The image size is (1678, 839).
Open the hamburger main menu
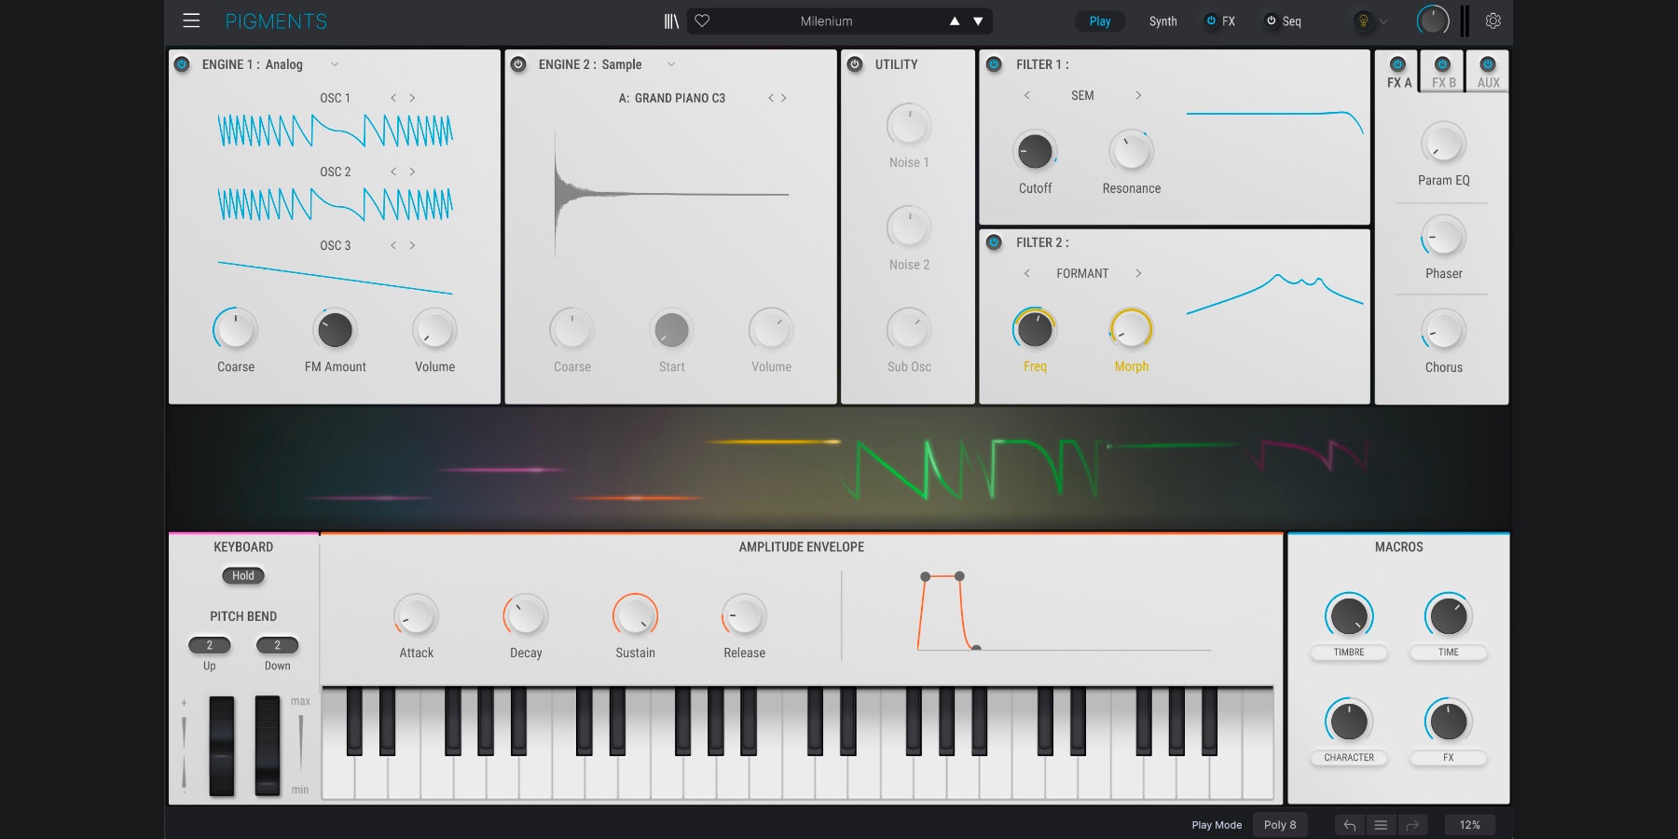pos(191,21)
